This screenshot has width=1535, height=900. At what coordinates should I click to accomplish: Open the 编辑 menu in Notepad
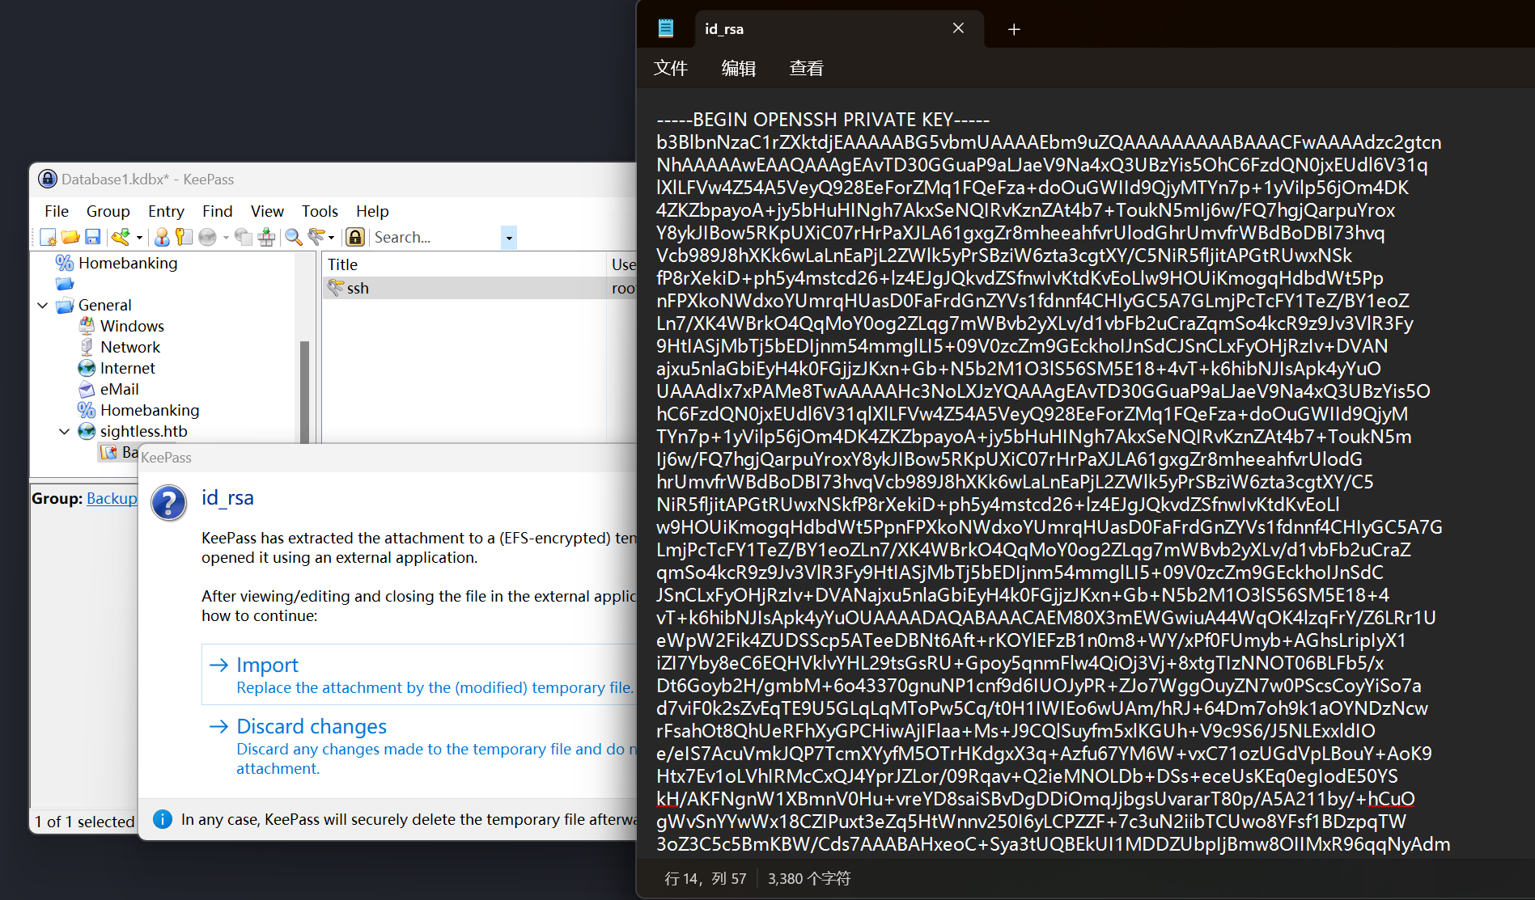(x=739, y=68)
